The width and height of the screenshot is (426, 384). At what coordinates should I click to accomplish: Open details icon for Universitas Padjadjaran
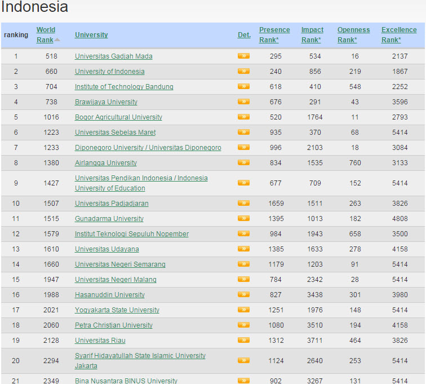click(243, 203)
